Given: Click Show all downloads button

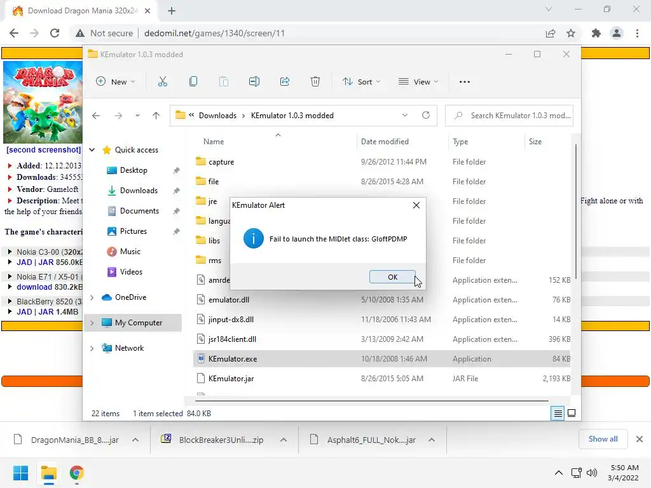Looking at the screenshot, I should click(603, 438).
